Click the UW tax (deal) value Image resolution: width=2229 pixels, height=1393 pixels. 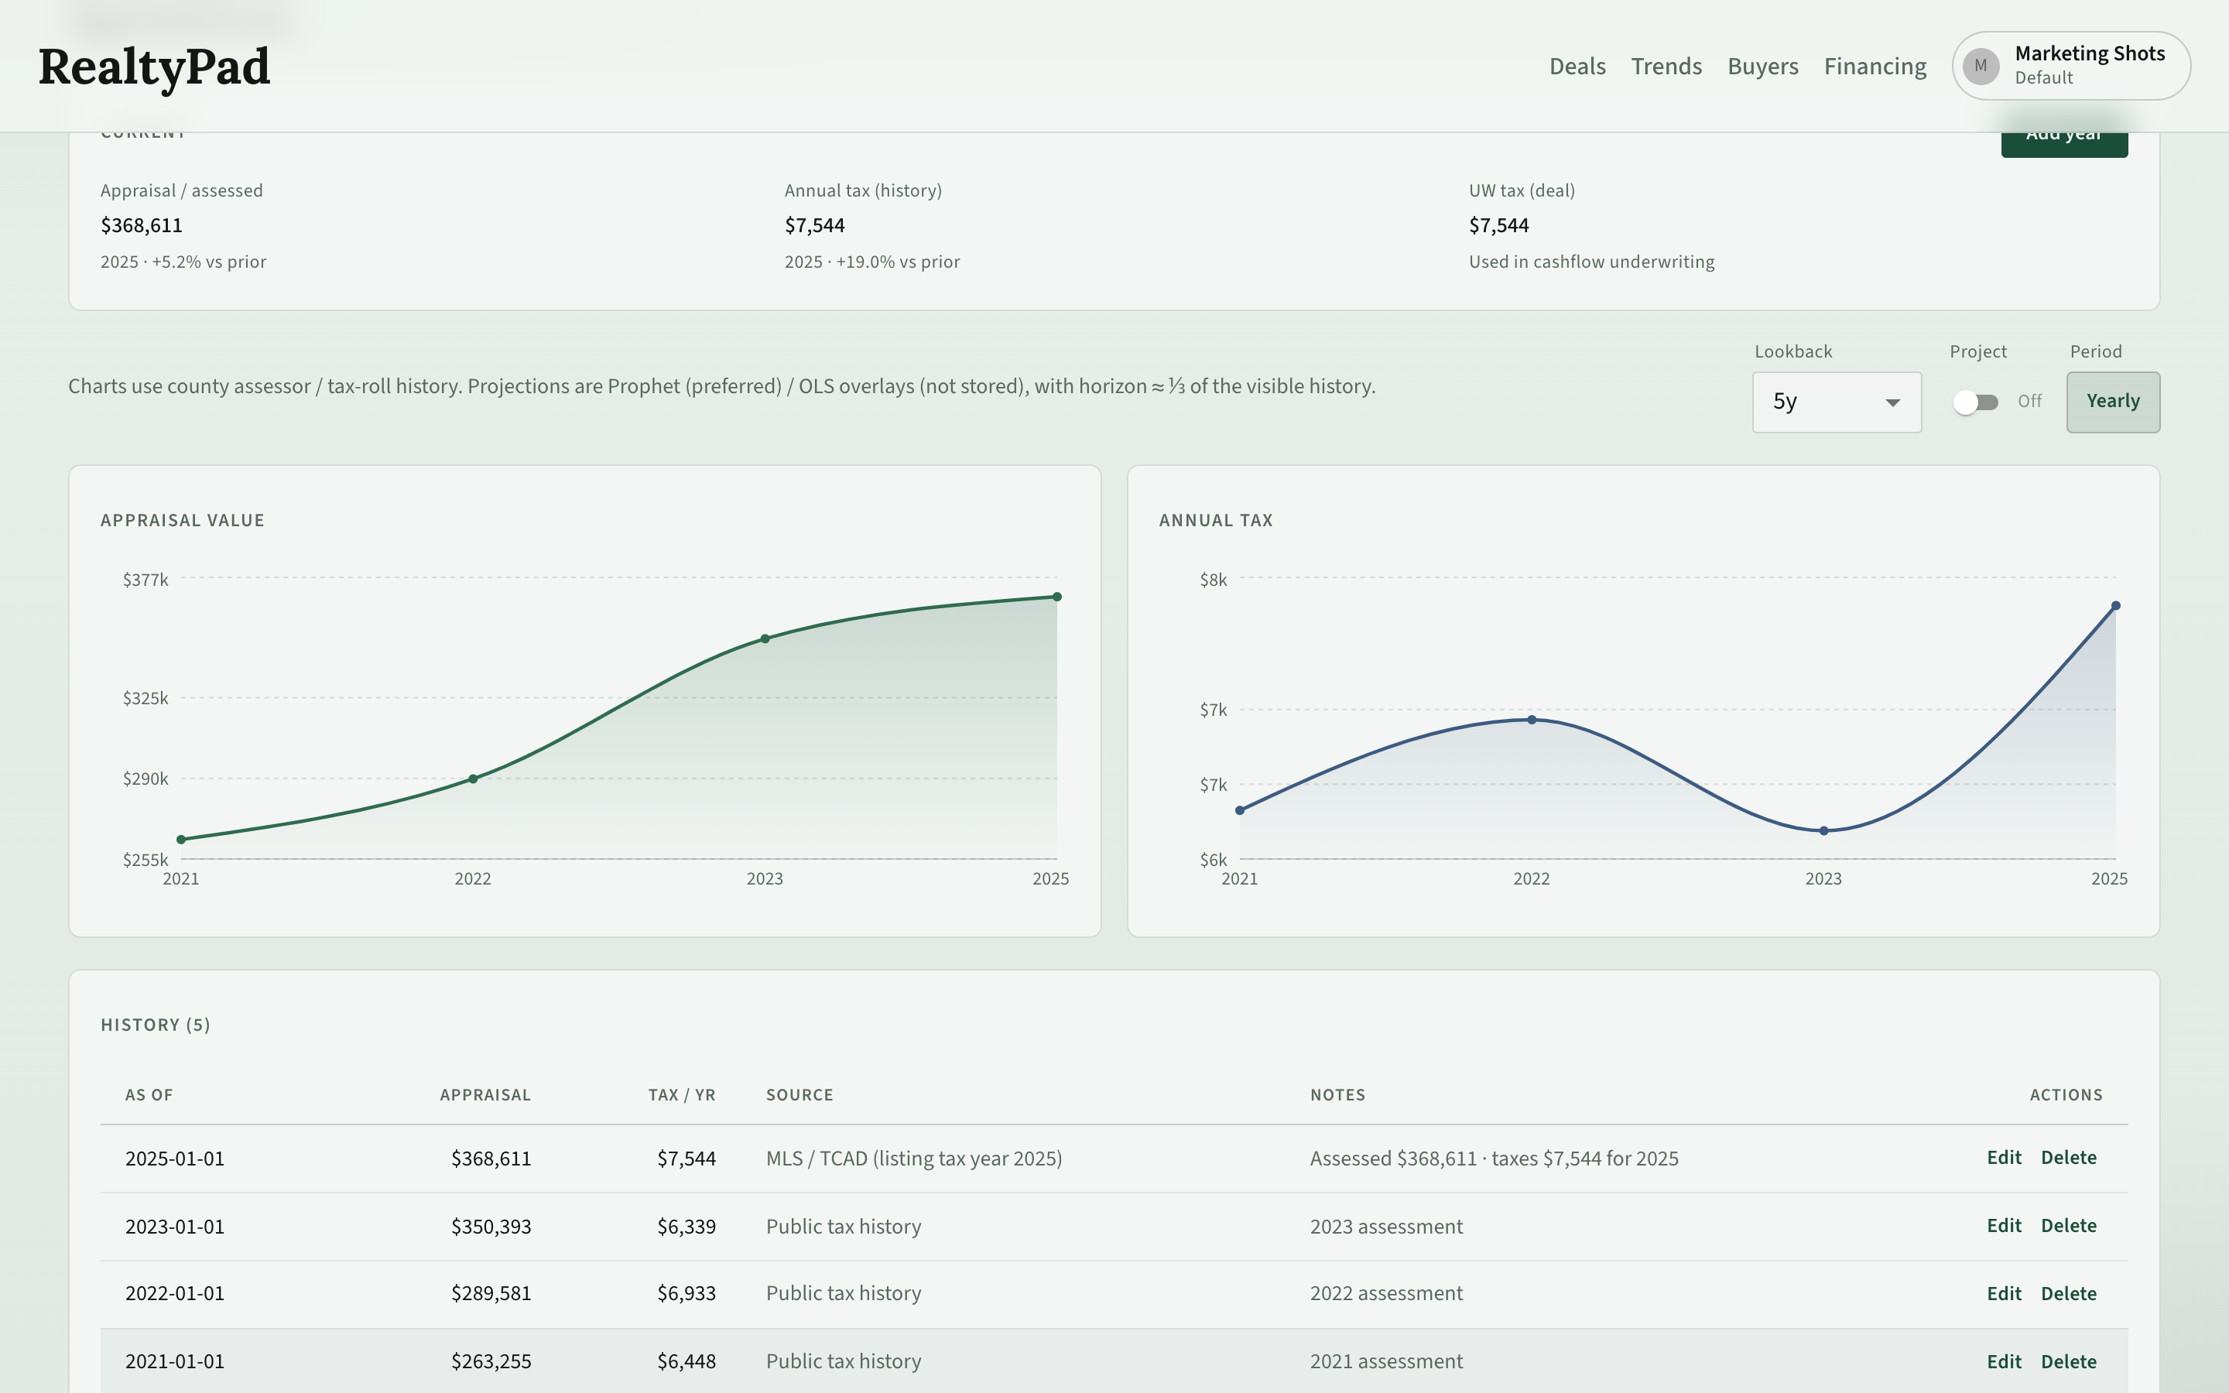[1498, 226]
